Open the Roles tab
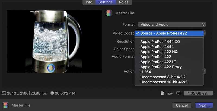This screenshot has height=111, width=217. point(124,2)
